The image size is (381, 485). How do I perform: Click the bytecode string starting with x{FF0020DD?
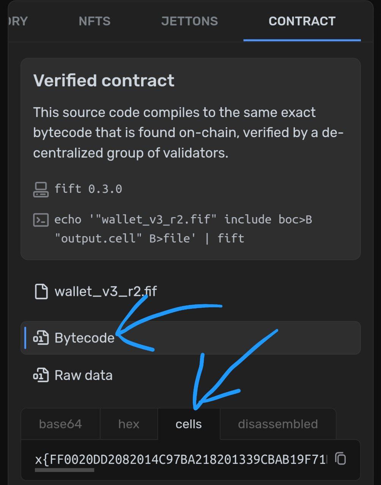[181, 460]
